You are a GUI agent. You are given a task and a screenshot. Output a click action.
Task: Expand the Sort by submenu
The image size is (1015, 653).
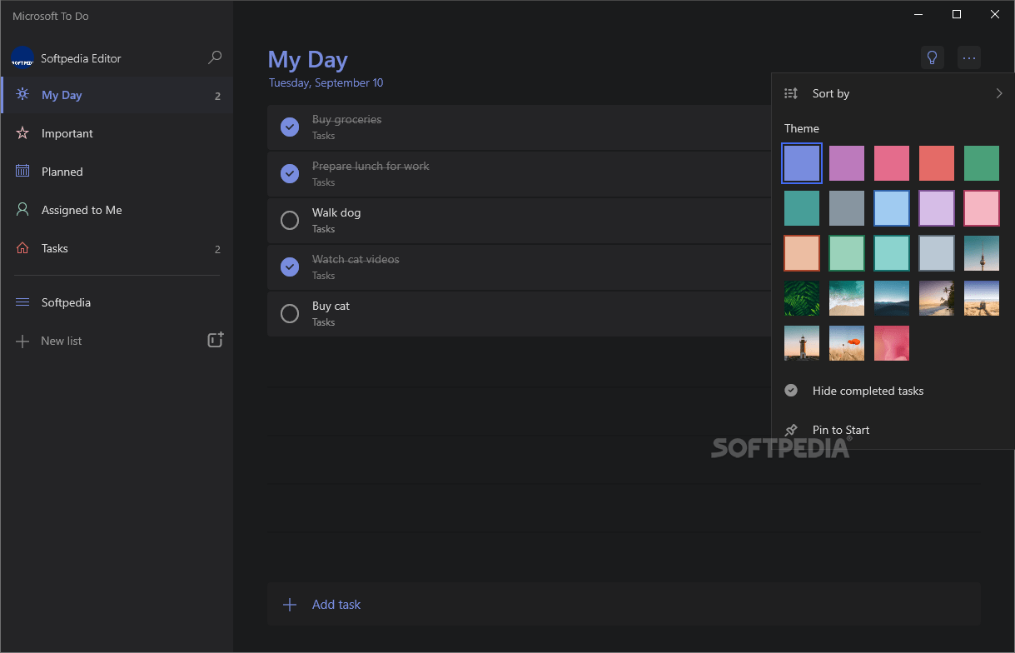(893, 93)
